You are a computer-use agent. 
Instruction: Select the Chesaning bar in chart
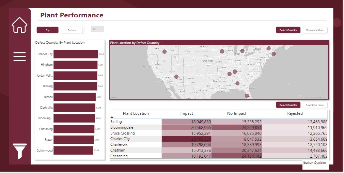pyautogui.click(x=74, y=129)
